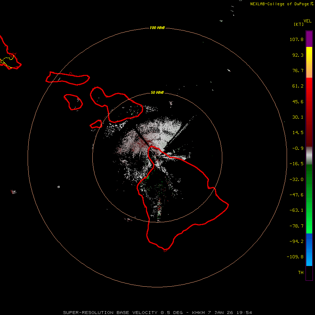315x315 pixels.
Task: Click the 107.8 velocity scale value
Action: click(296, 39)
